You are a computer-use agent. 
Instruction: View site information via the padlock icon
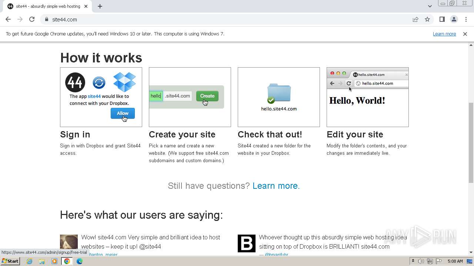point(46,20)
